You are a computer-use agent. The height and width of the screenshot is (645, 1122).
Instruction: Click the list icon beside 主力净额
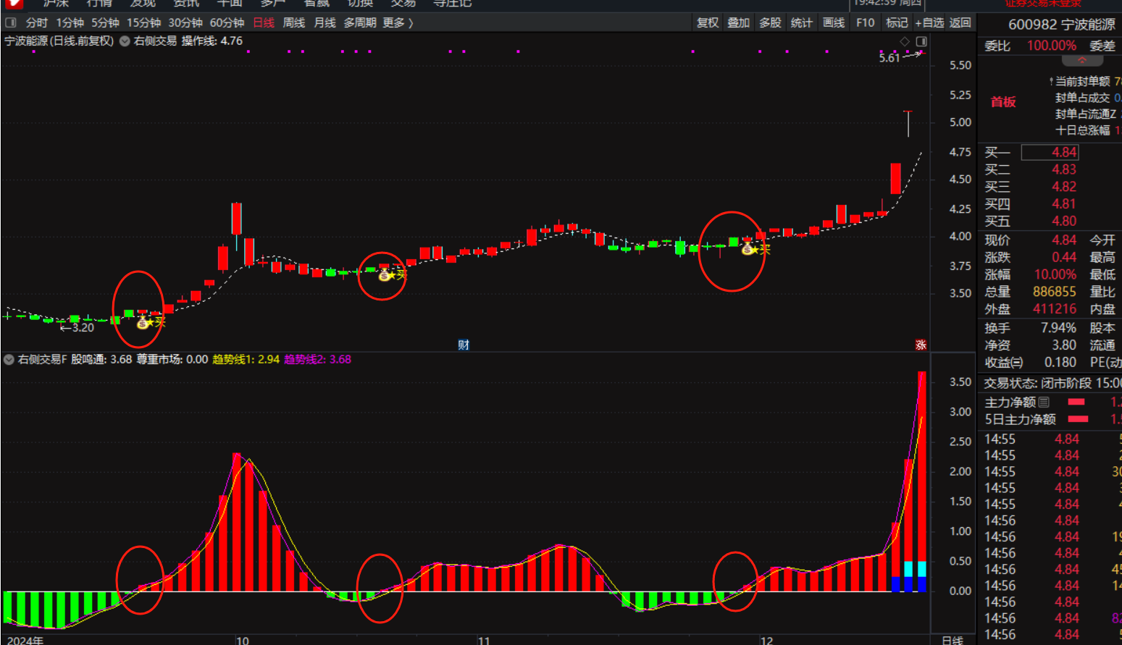click(x=1044, y=402)
